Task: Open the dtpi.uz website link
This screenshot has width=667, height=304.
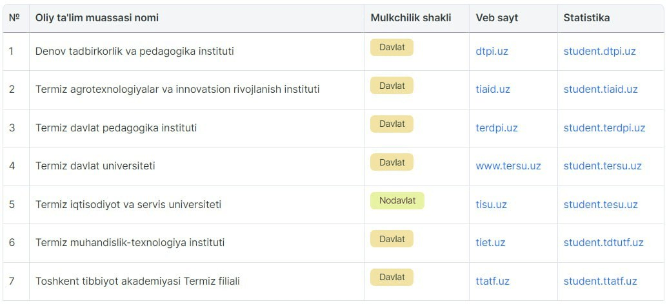Action: [x=492, y=52]
